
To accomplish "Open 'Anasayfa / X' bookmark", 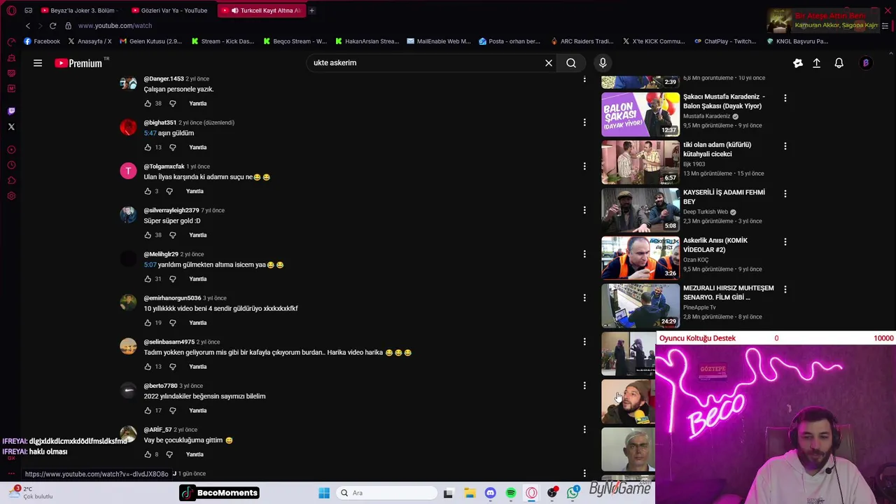I will pos(89,41).
